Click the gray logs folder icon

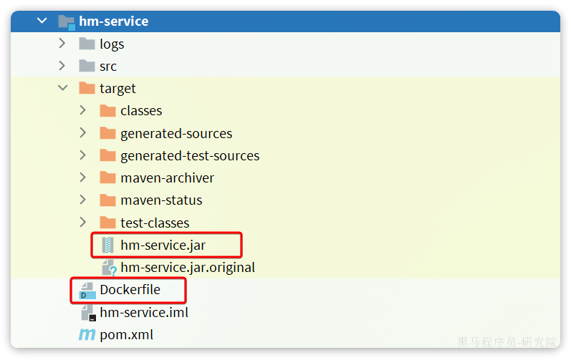[x=87, y=44]
